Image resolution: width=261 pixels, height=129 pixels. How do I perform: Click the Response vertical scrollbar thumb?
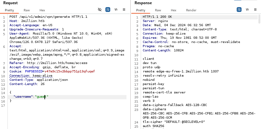[259, 19]
